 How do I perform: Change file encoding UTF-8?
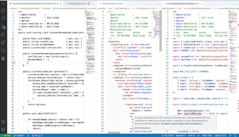pyautogui.click(x=191, y=135)
